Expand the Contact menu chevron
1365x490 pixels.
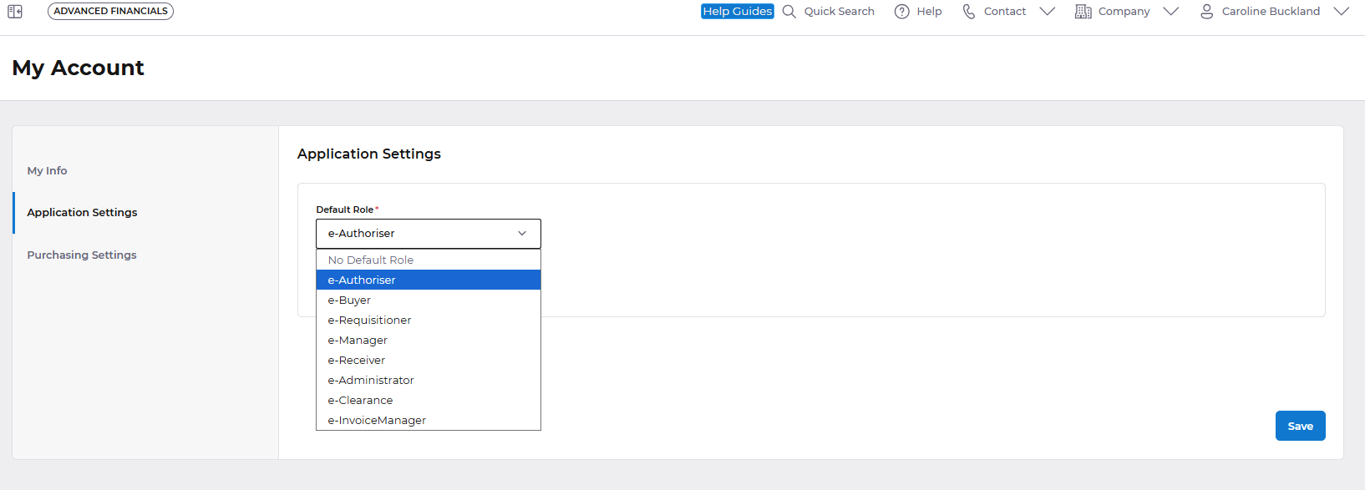tap(1047, 12)
